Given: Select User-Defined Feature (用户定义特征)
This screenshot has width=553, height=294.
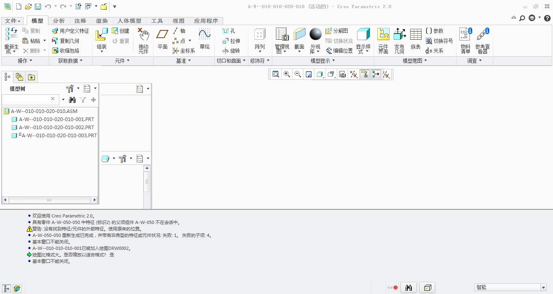Looking at the screenshot, I should coord(71,31).
